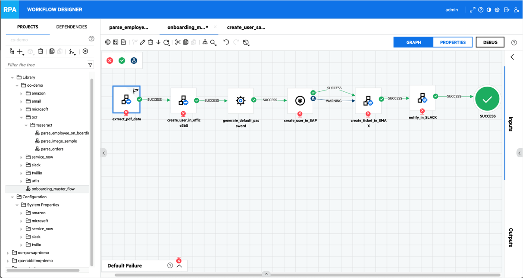
Task: Open the magnifier search dropdown in canvas toolbar
Action: [213, 42]
